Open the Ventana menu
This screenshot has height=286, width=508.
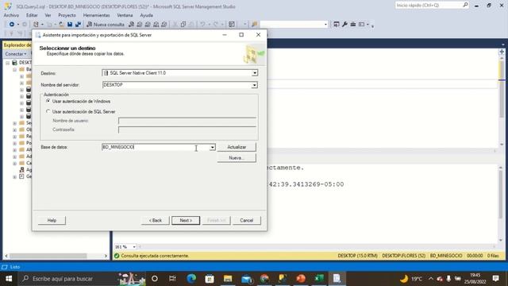coord(125,15)
